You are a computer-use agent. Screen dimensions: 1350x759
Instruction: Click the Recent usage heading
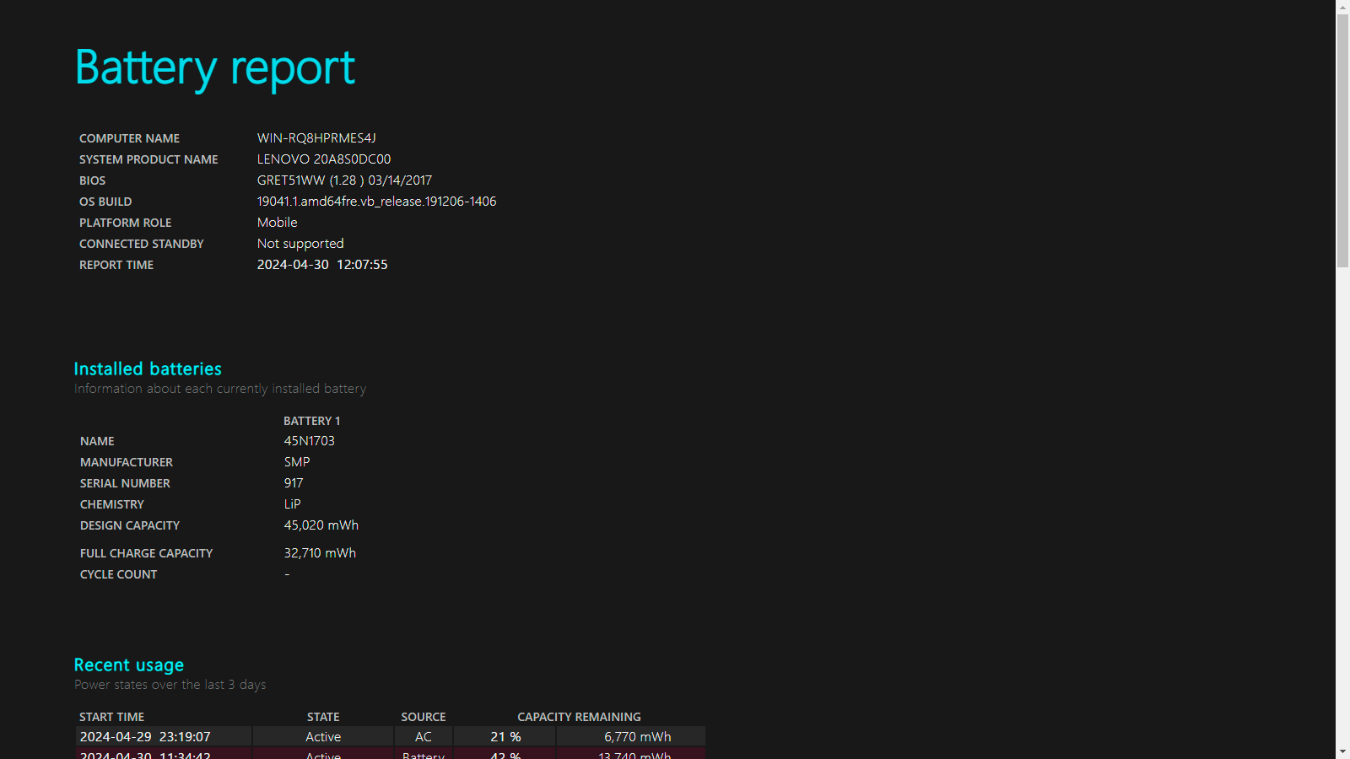129,665
